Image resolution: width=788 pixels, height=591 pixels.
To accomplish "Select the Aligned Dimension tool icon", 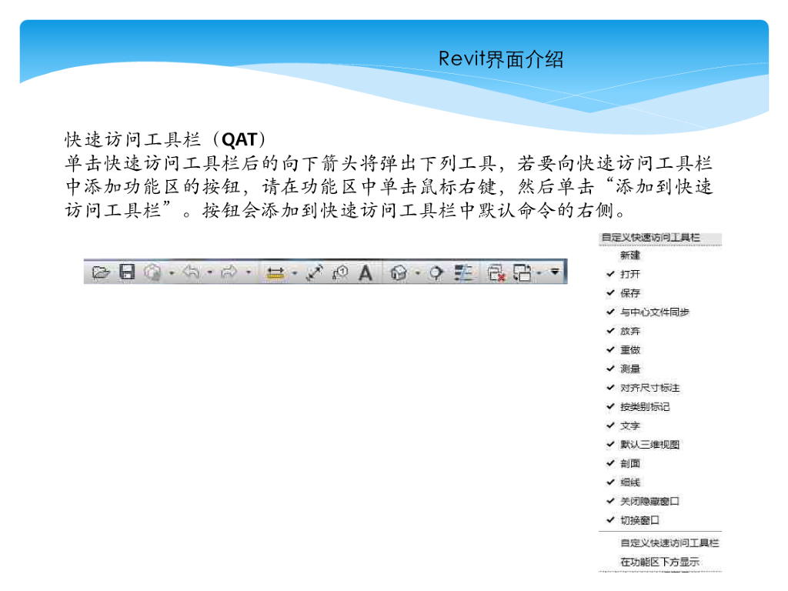I will (315, 272).
